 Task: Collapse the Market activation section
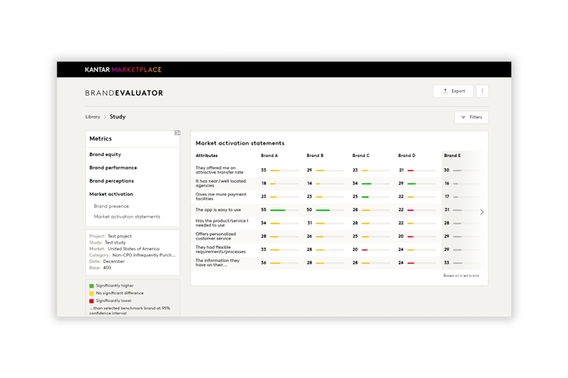pyautogui.click(x=111, y=194)
